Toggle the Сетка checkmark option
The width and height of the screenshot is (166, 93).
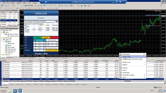click(133, 78)
